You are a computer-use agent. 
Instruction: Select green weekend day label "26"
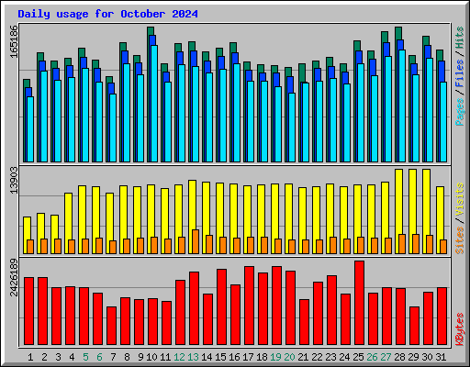(372, 357)
